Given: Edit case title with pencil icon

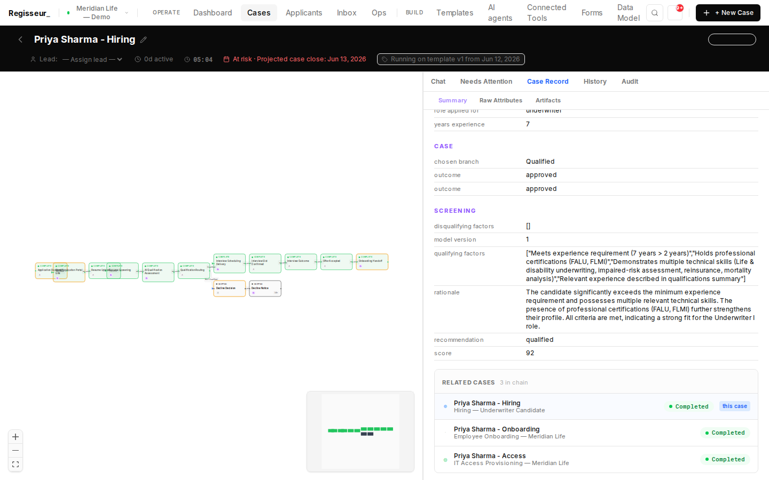Looking at the screenshot, I should coord(144,39).
